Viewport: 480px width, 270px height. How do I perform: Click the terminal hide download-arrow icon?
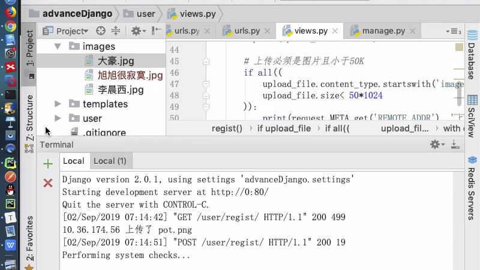(x=455, y=144)
